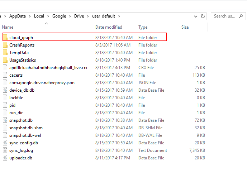Click the DB-SHM File type cell
247x173 pixels.
[150, 128]
